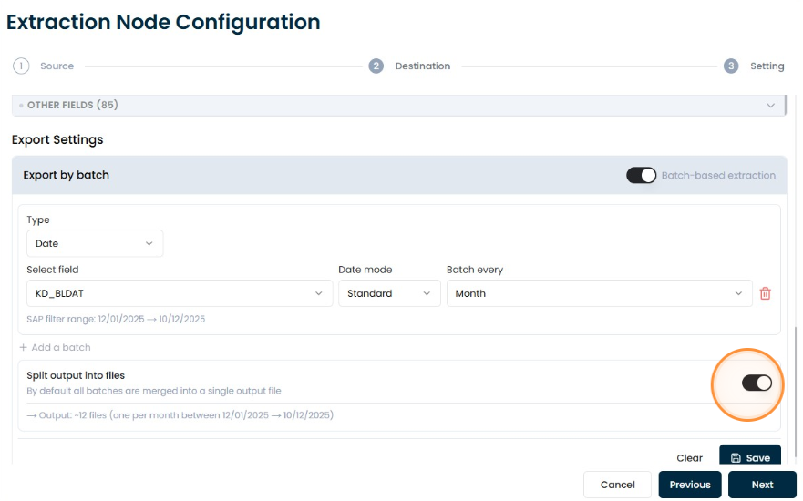
Task: Click step 3 circle for Setting
Action: [x=731, y=66]
